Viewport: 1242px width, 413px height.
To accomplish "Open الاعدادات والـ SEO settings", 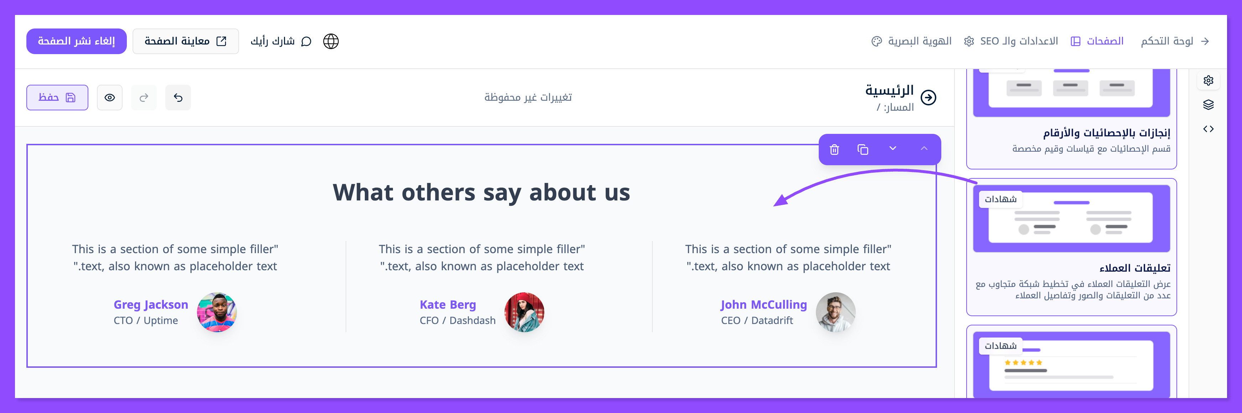I will click(x=1011, y=41).
